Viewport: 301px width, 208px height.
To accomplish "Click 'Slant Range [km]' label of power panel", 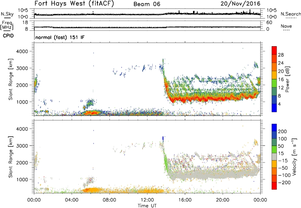I will pyautogui.click(x=11, y=79).
